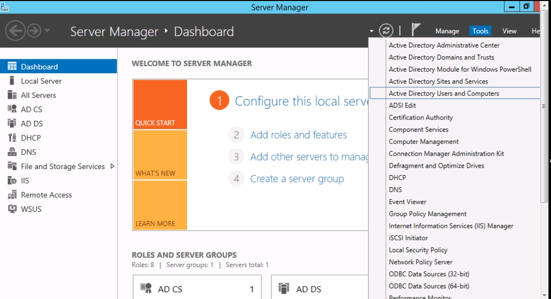This screenshot has height=299, width=551.
Task: Select Local Server text in sidebar
Action: (x=41, y=81)
